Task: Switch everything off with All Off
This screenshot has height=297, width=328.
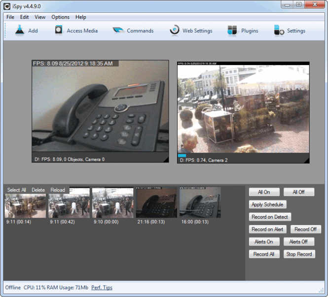Action: tap(299, 192)
